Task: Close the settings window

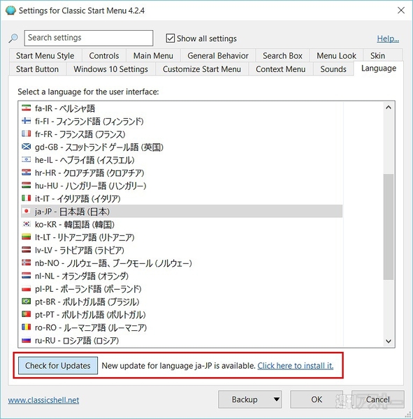Action: coord(401,10)
